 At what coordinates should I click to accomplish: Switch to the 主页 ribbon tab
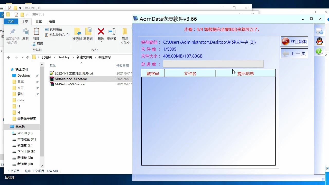click(25, 22)
